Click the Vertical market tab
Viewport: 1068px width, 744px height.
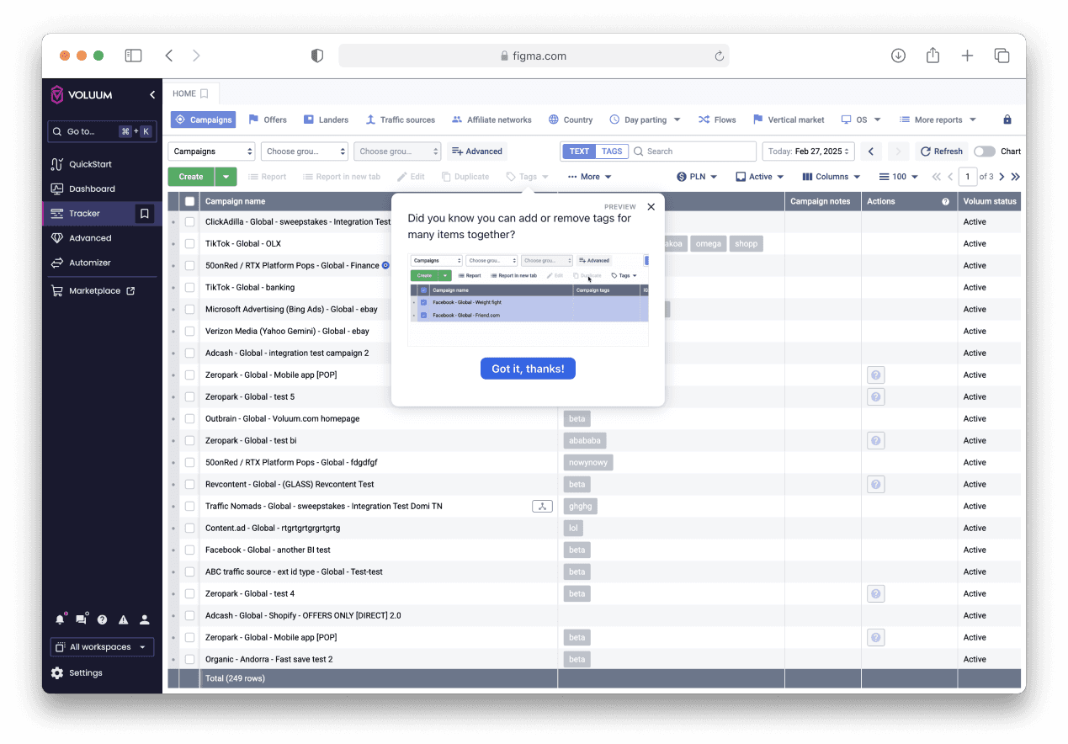click(789, 120)
